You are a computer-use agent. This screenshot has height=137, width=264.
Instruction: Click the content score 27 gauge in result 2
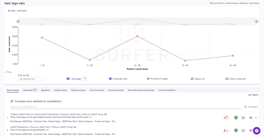point(227,130)
